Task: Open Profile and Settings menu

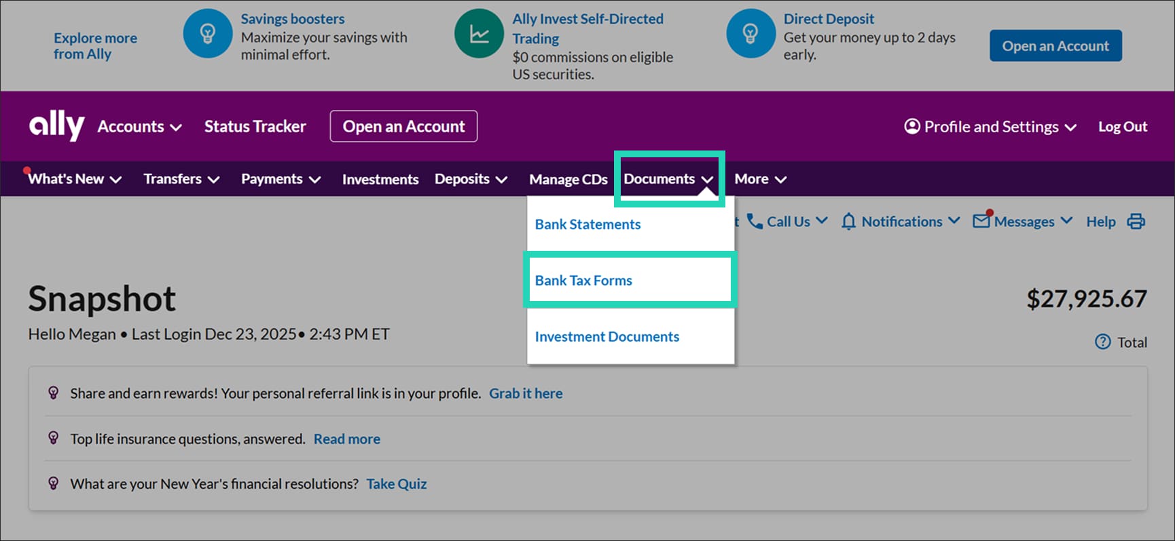Action: click(990, 127)
